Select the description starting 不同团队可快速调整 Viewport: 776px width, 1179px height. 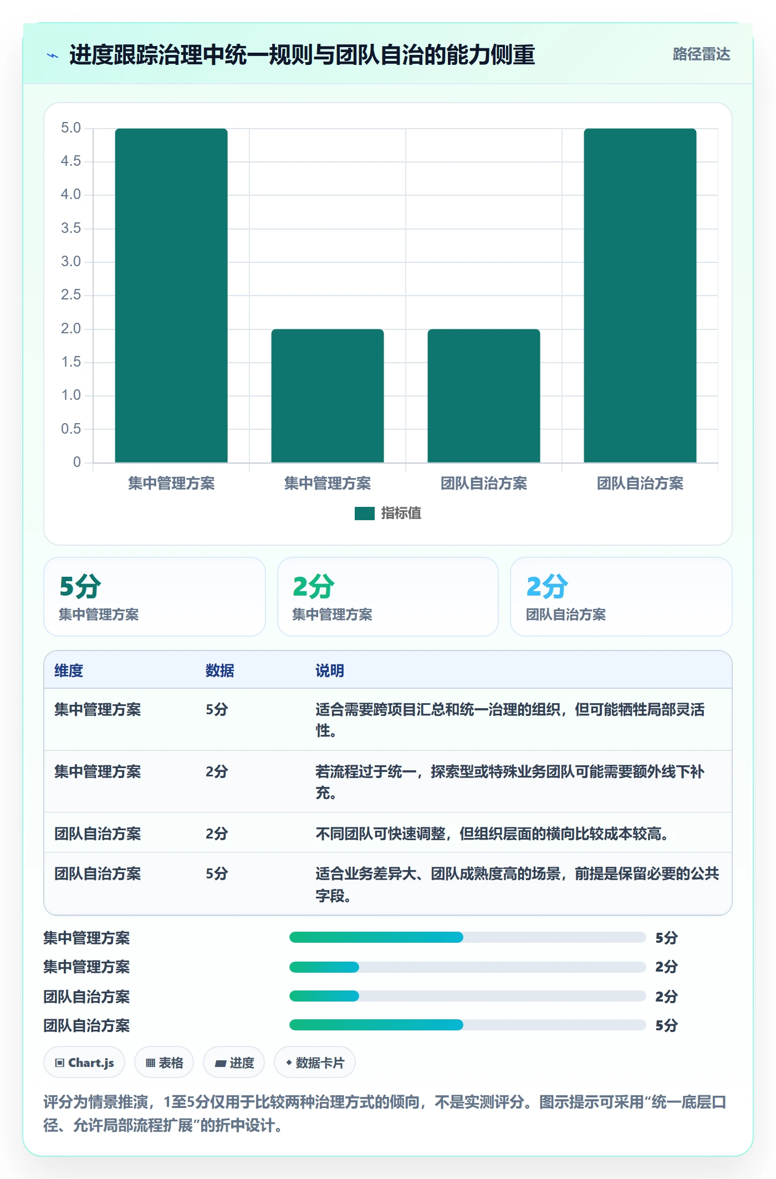click(492, 834)
